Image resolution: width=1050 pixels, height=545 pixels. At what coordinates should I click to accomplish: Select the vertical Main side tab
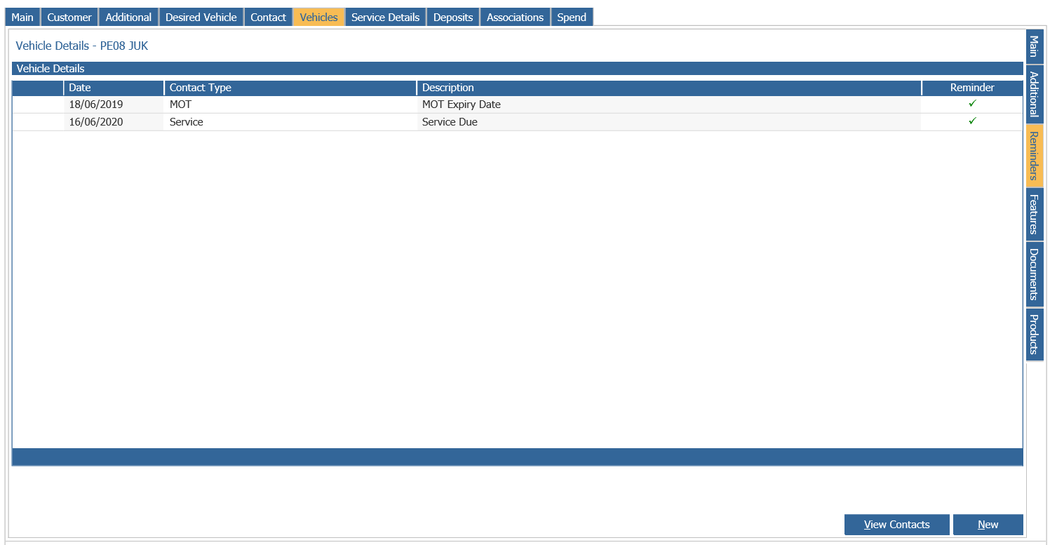(x=1035, y=48)
